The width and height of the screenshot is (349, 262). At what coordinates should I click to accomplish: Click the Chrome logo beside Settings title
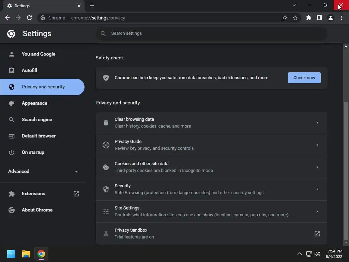[11, 34]
